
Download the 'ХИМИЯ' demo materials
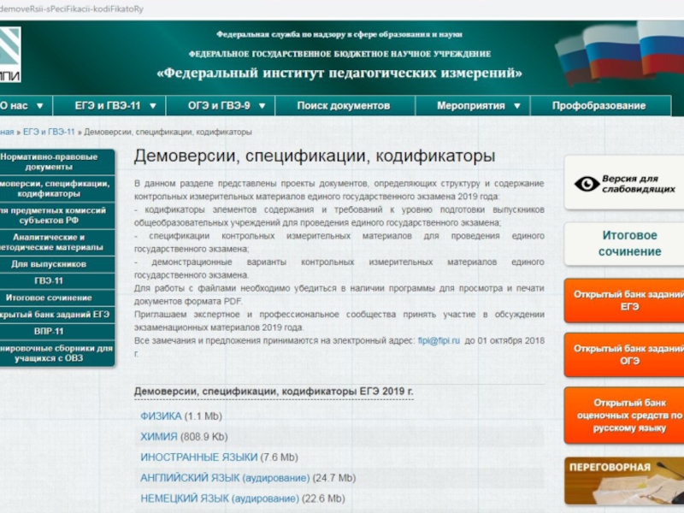tap(159, 437)
